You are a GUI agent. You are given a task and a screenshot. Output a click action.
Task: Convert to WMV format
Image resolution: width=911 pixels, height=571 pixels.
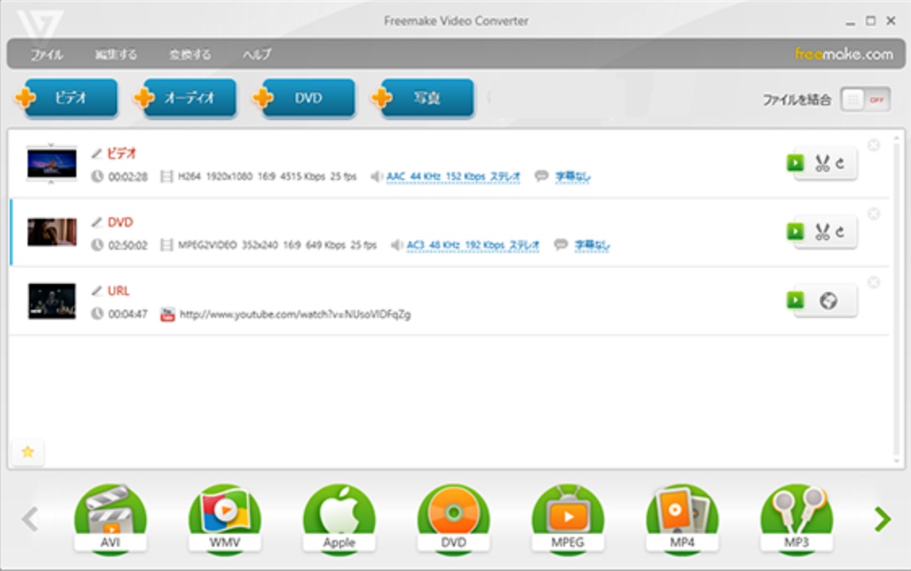(x=225, y=519)
